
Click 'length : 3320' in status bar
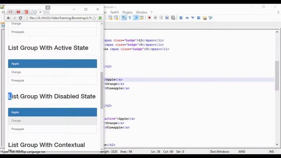[x=109, y=151]
